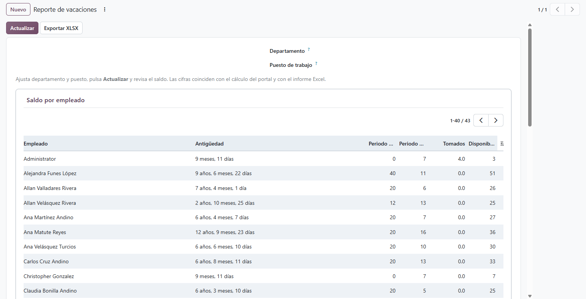Sort the table by the Empleado column

36,144
